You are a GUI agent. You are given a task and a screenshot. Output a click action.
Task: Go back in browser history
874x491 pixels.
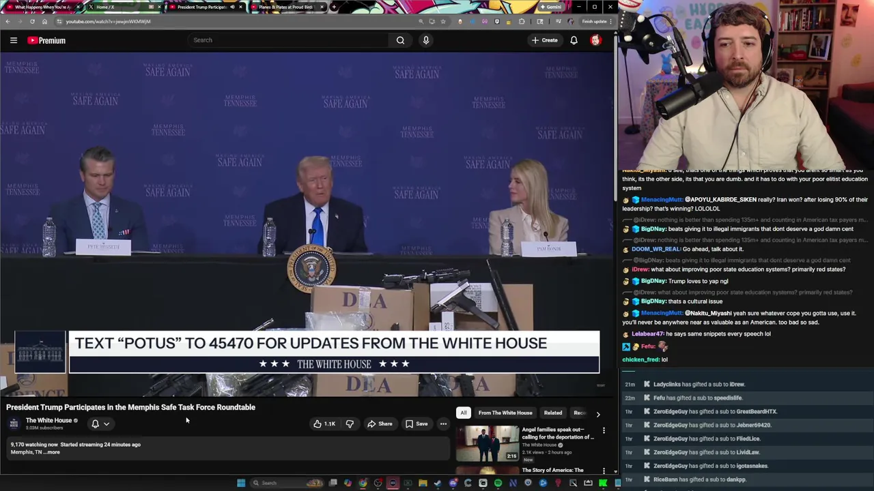(8, 21)
